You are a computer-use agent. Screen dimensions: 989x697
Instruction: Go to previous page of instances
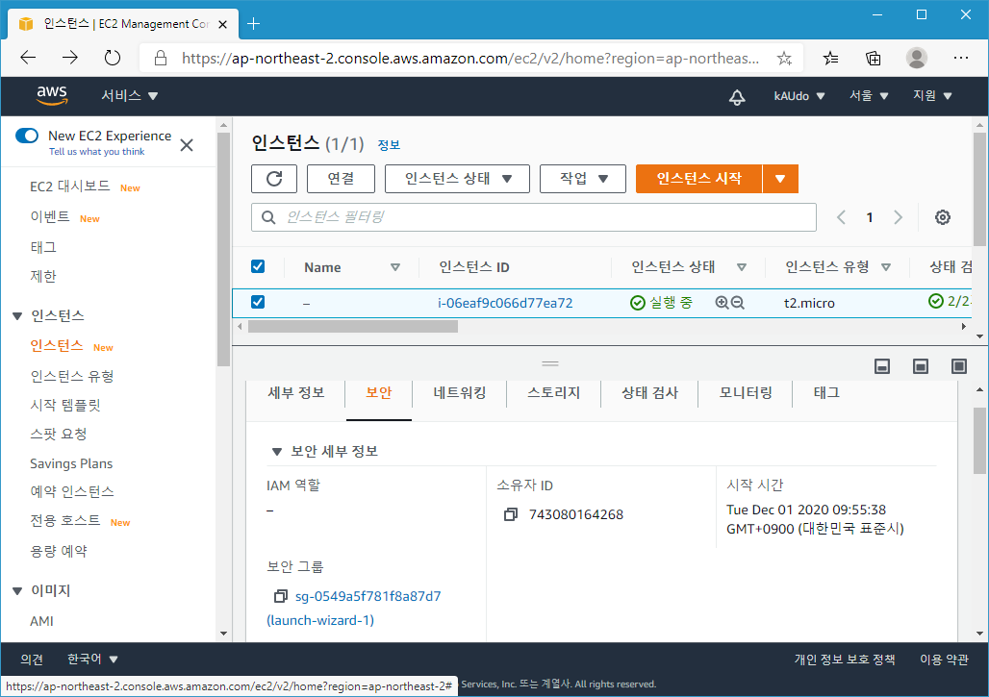point(841,217)
